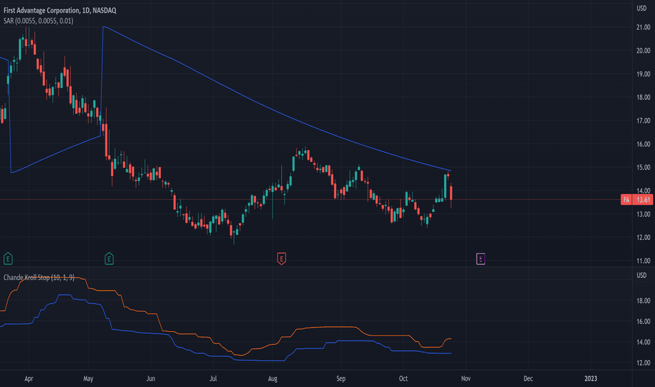This screenshot has height=387, width=655.
Task: Select the First Advantage Corporation chart title
Action: [60, 11]
